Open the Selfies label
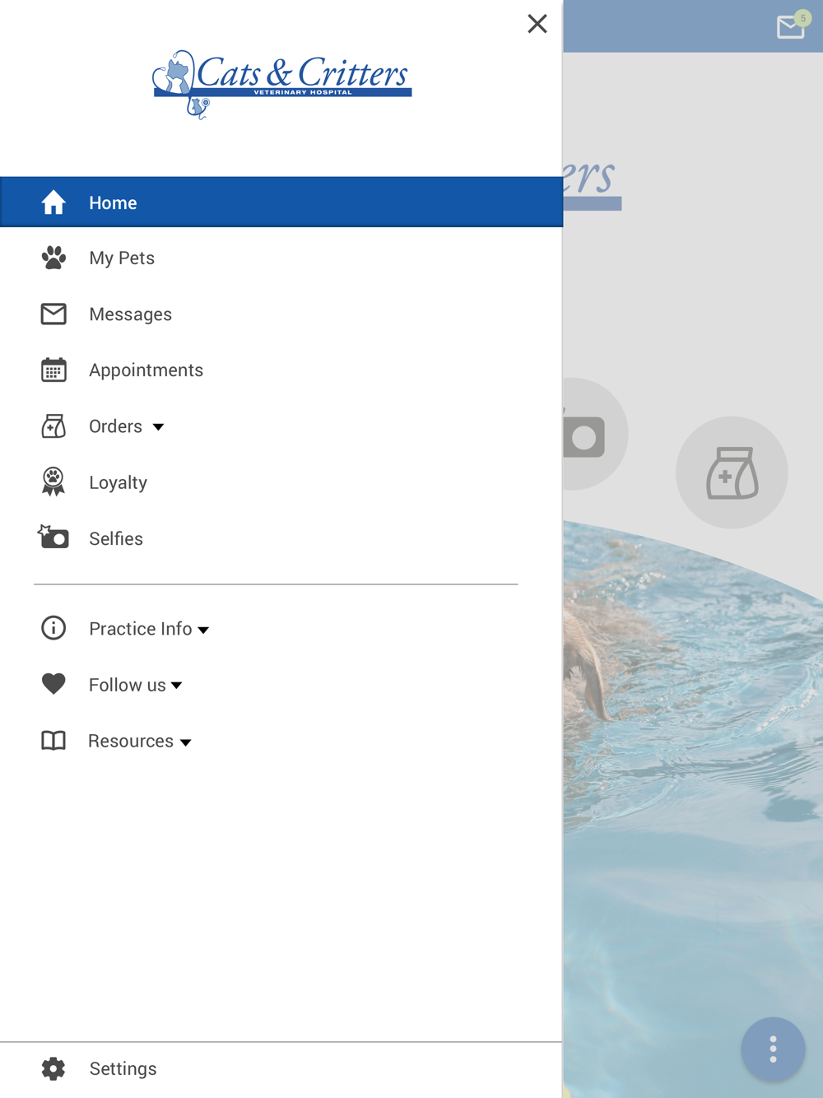The width and height of the screenshot is (823, 1098). click(x=116, y=538)
